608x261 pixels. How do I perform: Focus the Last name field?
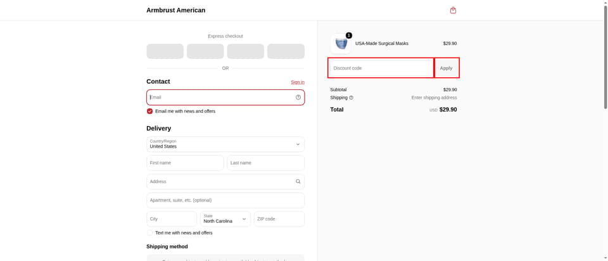265,163
